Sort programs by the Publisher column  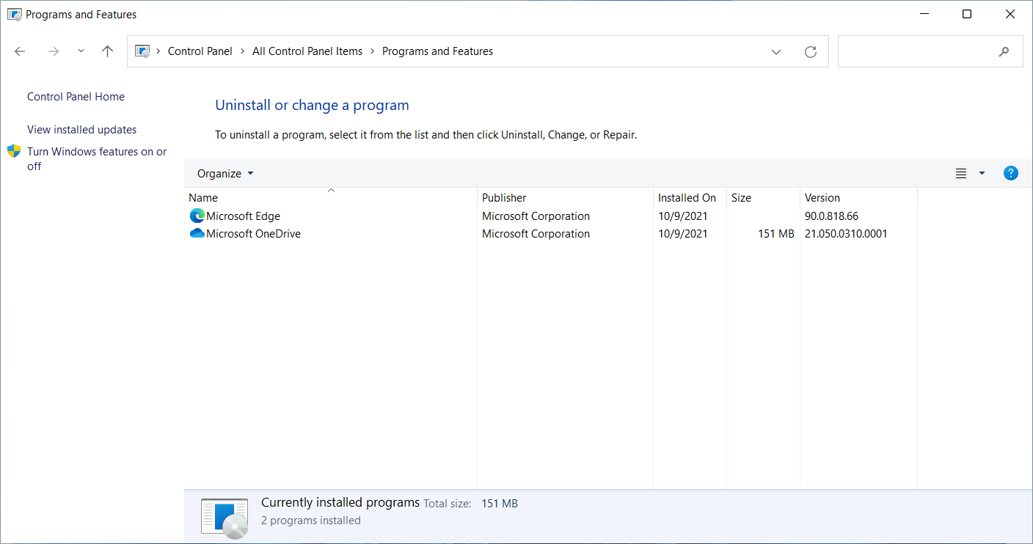tap(503, 197)
